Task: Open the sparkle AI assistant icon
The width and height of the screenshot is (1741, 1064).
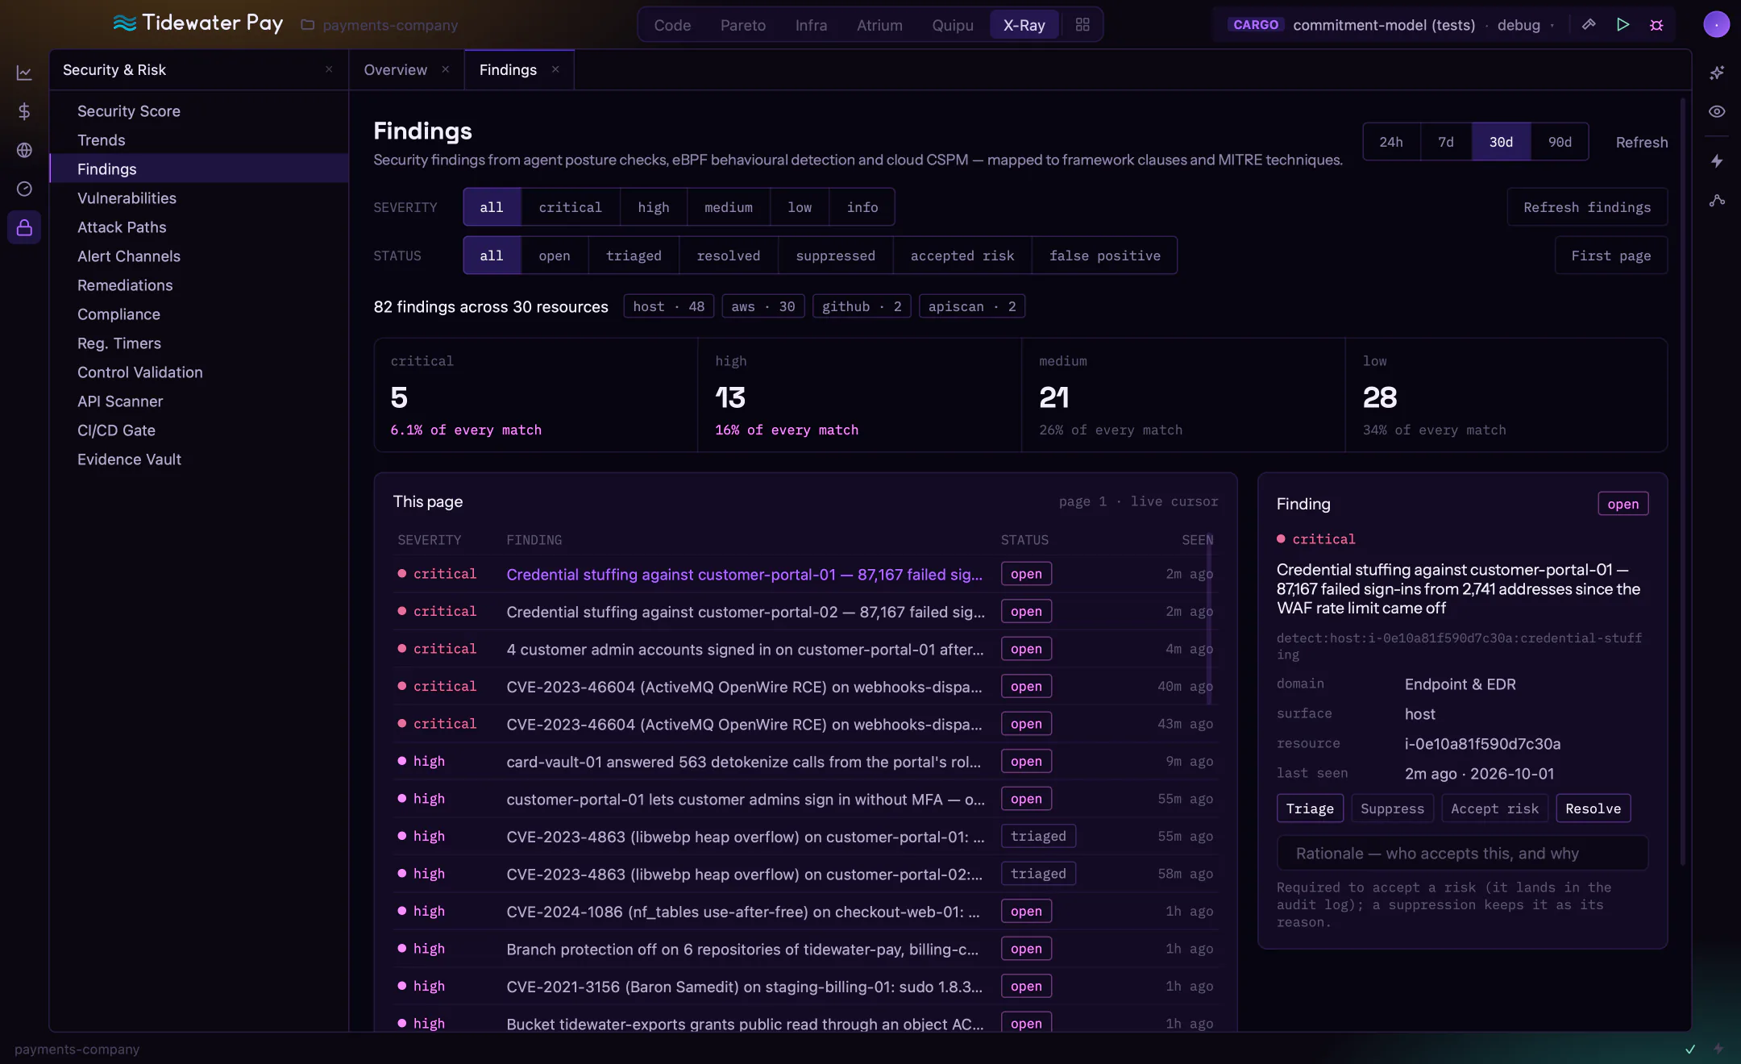Action: click(x=1717, y=73)
